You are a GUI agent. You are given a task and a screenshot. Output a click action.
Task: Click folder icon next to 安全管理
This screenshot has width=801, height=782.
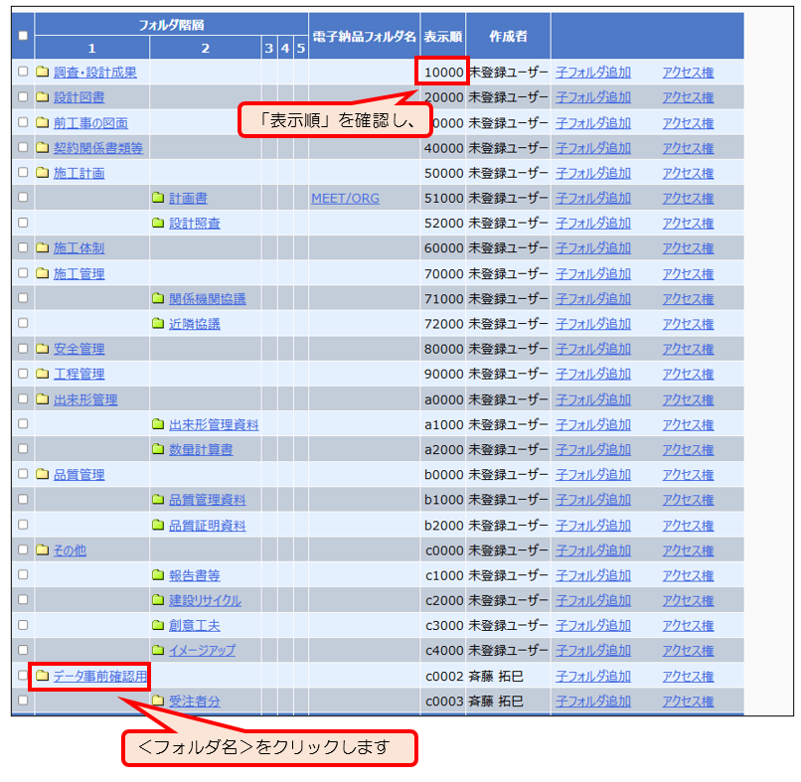tap(42, 349)
